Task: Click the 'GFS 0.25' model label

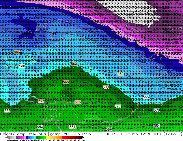Action: pos(82,134)
